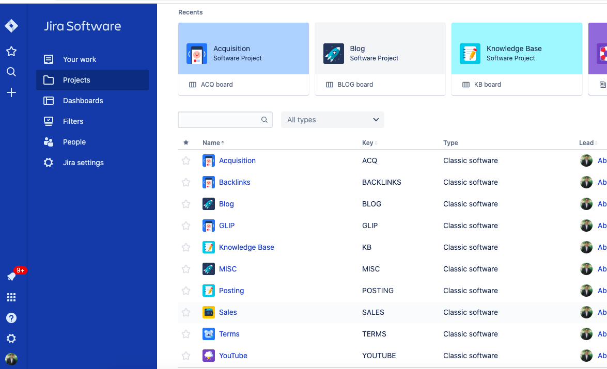
Task: Click the Blog recent card rocket icon
Action: coord(333,53)
